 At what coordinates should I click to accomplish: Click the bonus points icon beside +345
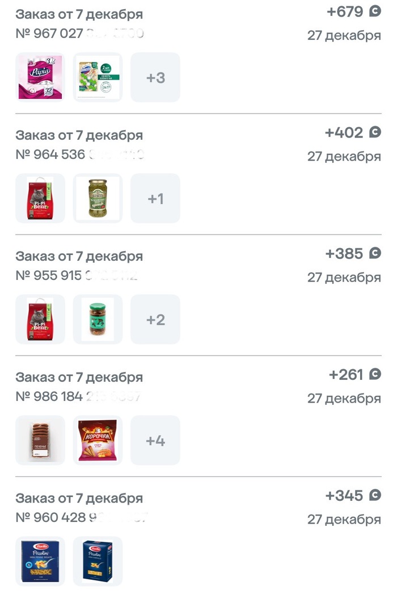[x=375, y=495]
